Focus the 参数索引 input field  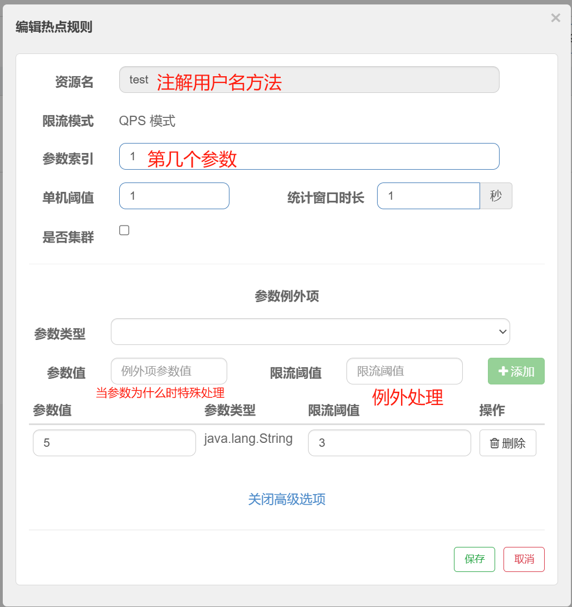pos(309,156)
